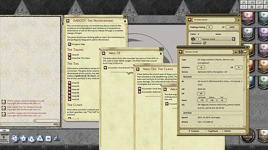Open the Tables sidebar panel

coord(263,34)
